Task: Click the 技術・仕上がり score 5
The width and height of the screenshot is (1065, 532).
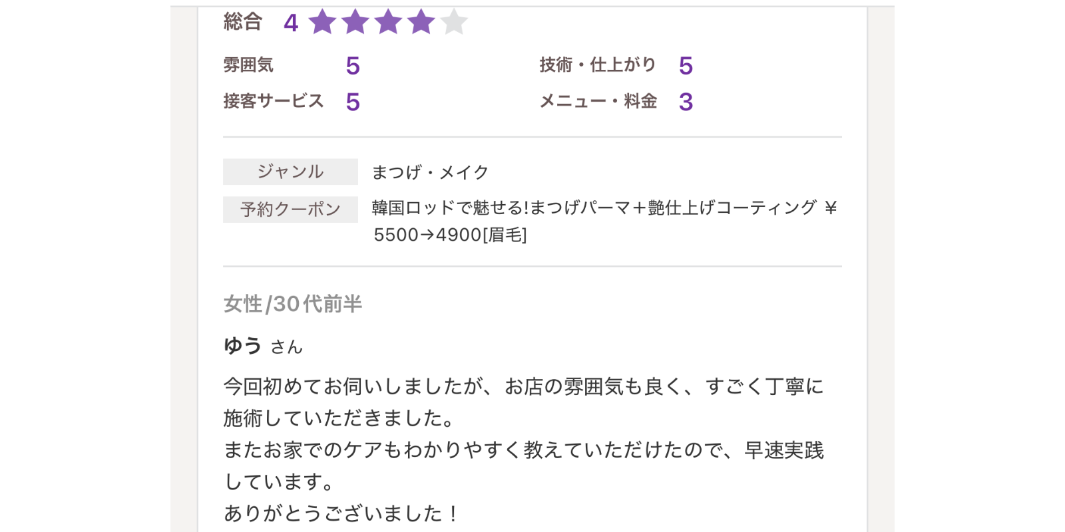Action: point(686,66)
